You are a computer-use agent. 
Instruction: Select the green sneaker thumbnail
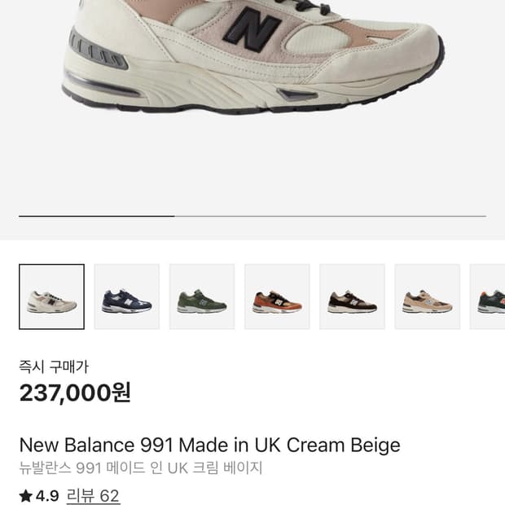tap(202, 296)
